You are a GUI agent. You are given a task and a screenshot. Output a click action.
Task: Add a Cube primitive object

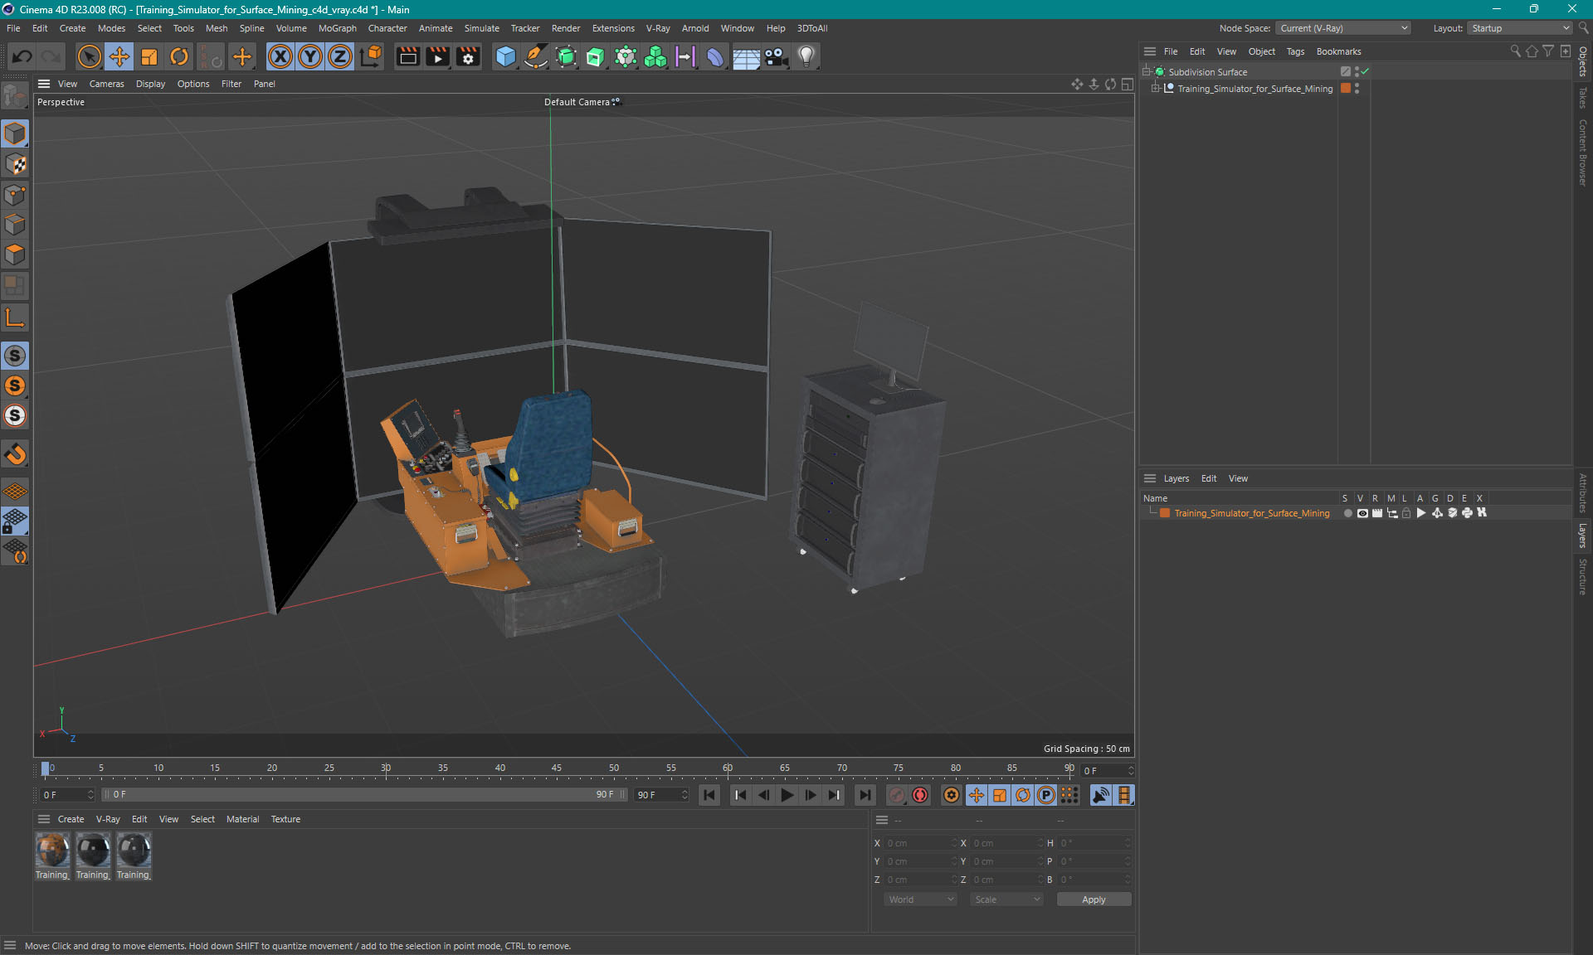(x=505, y=56)
